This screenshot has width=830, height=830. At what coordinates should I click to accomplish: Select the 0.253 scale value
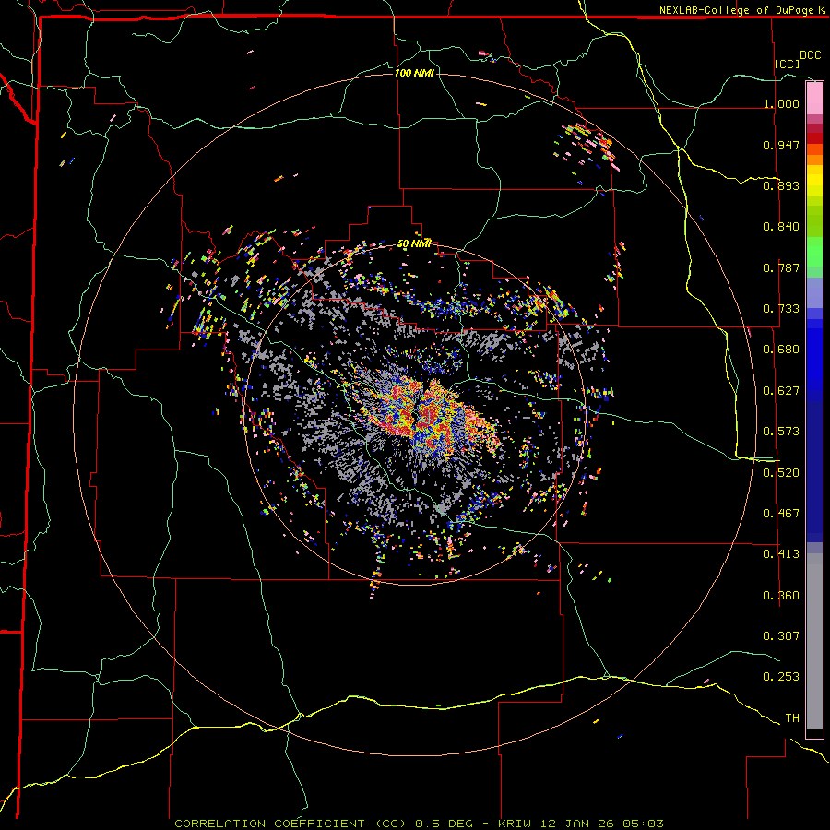pos(781,677)
